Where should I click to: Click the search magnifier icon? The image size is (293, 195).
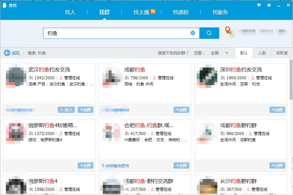(x=209, y=33)
